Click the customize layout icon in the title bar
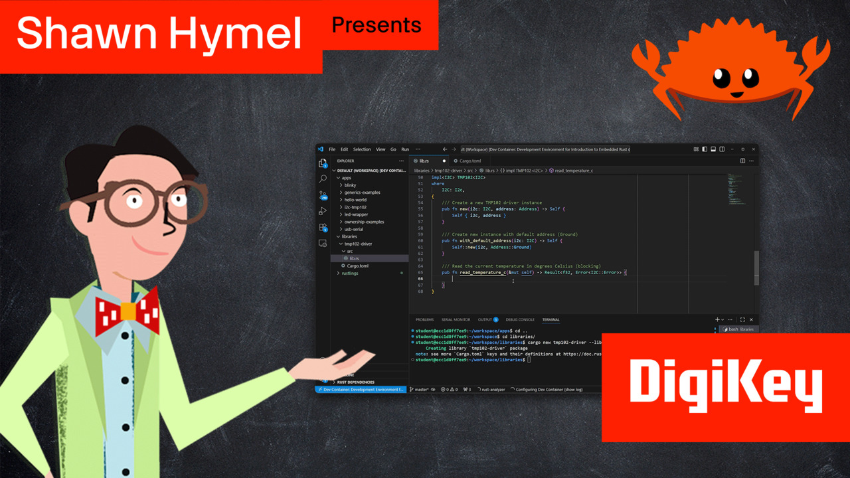 click(697, 149)
